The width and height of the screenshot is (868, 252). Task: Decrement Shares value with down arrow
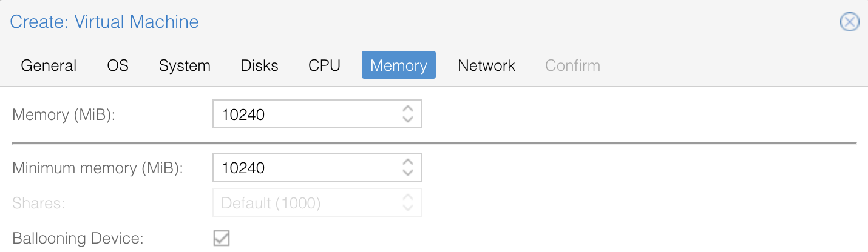(x=408, y=208)
